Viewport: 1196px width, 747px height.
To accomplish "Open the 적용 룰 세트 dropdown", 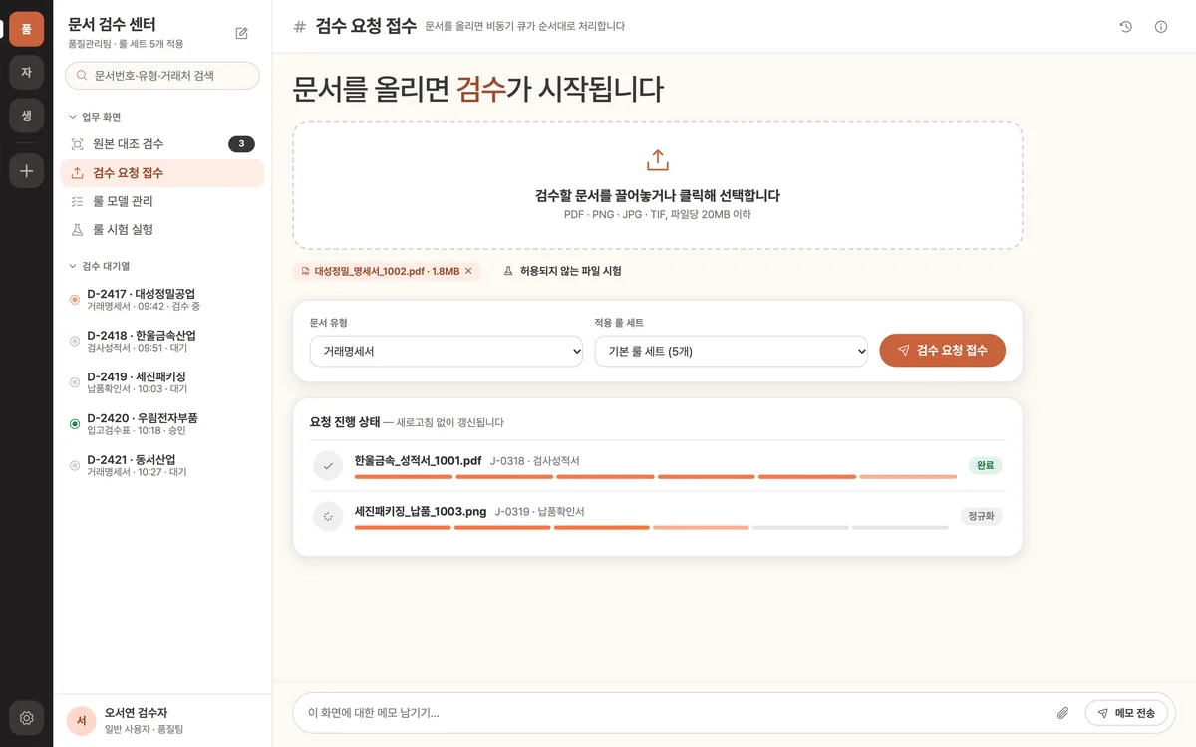I will click(731, 351).
